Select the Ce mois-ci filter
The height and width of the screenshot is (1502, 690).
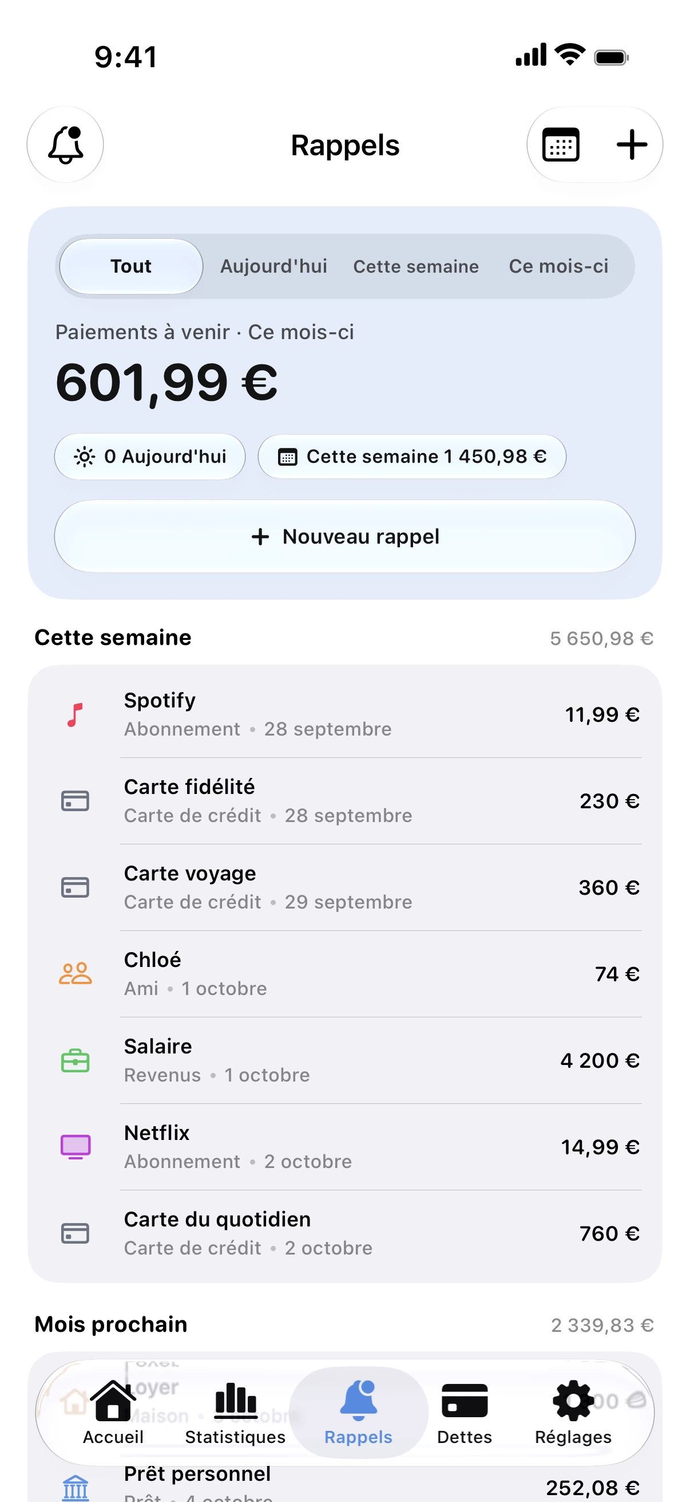[x=558, y=266]
